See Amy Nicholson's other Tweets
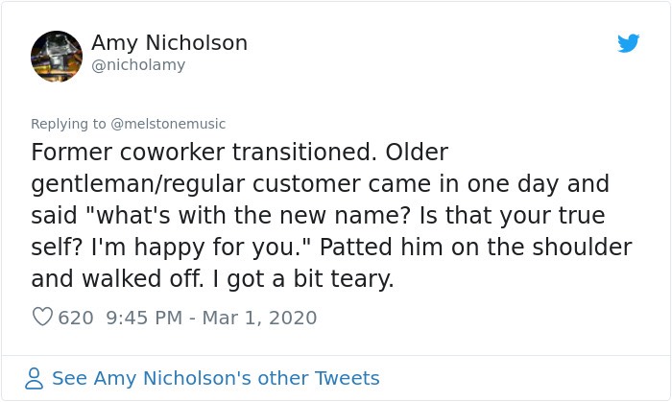Image resolution: width=672 pixels, height=402 pixels. pos(216,378)
